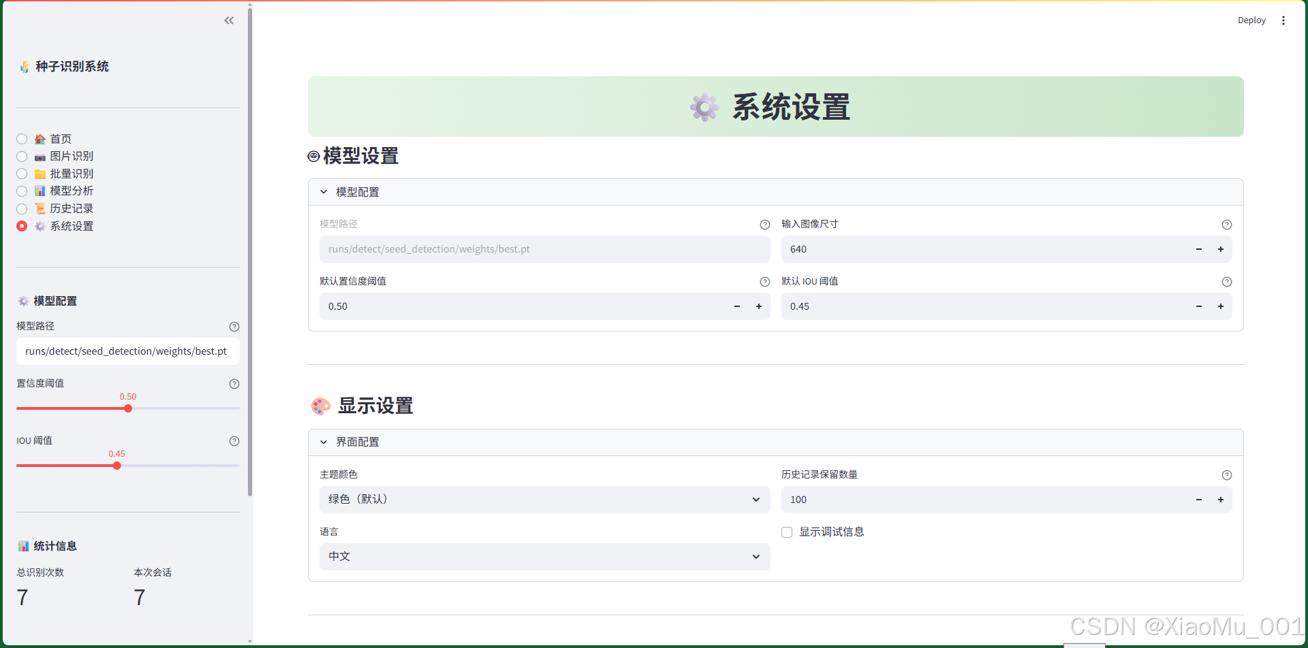Open the 语言 dropdown showing 中文
This screenshot has height=648, width=1308.
pyautogui.click(x=545, y=557)
